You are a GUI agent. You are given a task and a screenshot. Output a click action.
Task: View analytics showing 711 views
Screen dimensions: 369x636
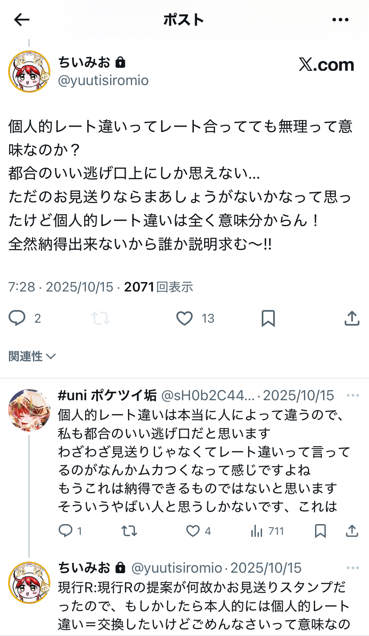coord(267,531)
